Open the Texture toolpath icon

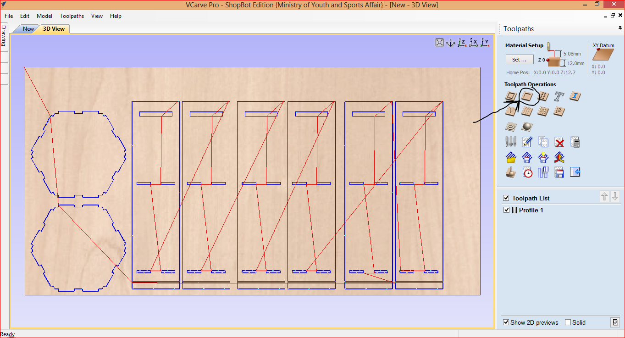[x=543, y=111]
